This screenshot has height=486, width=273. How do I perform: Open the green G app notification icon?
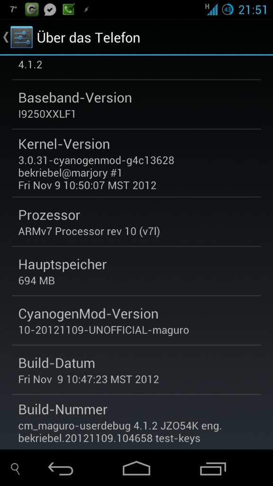32,9
